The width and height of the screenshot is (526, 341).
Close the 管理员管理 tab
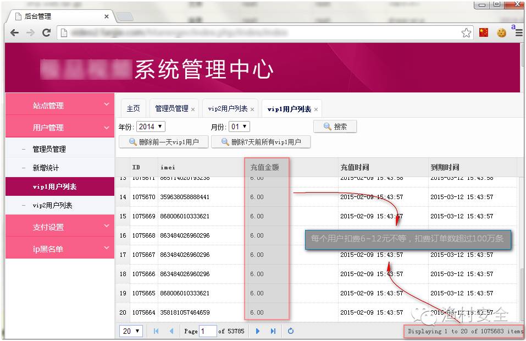coord(193,109)
